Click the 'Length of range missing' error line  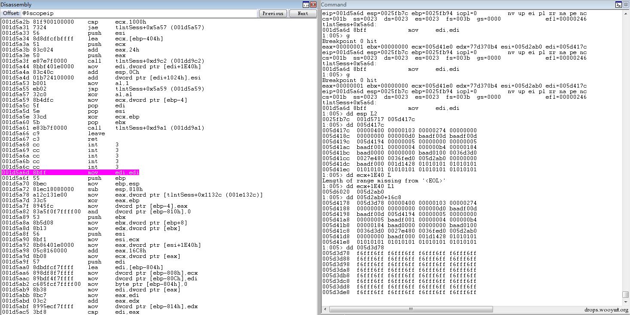[x=384, y=181]
